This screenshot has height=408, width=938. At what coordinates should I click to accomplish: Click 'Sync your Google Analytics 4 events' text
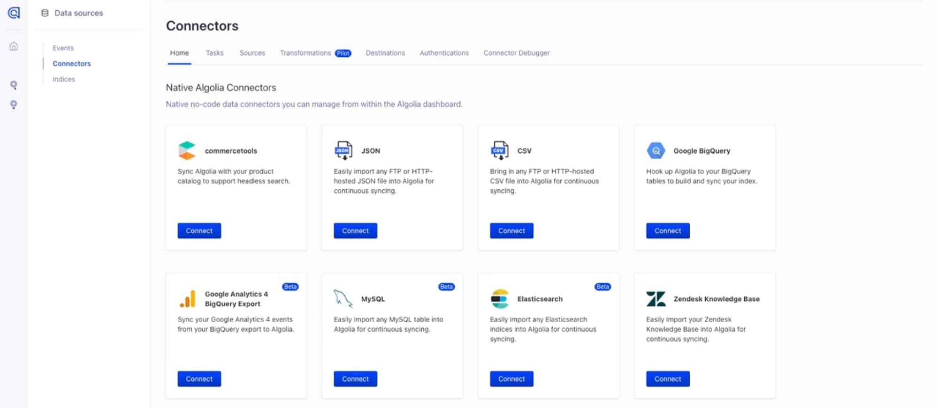236,324
